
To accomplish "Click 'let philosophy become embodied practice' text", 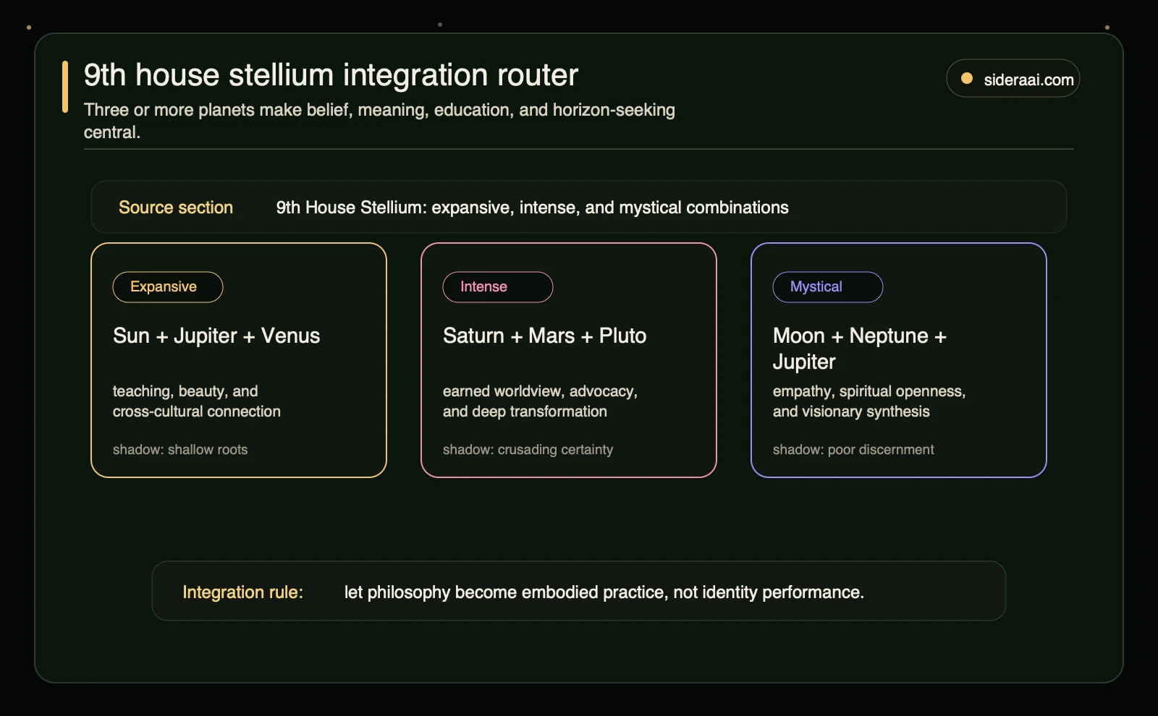I will pyautogui.click(x=604, y=592).
